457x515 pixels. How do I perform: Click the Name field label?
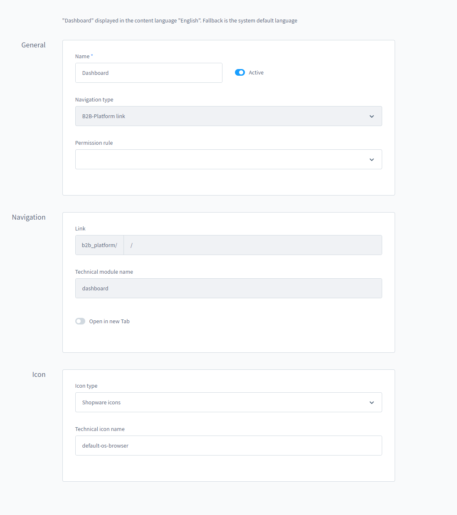click(x=82, y=57)
